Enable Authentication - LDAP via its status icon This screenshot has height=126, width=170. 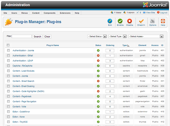(x=98, y=61)
